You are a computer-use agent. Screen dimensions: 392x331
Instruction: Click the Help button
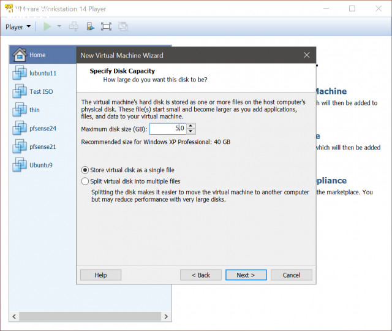coord(100,275)
